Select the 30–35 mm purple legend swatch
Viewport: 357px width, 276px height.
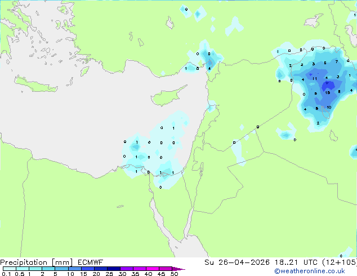tap(127, 269)
